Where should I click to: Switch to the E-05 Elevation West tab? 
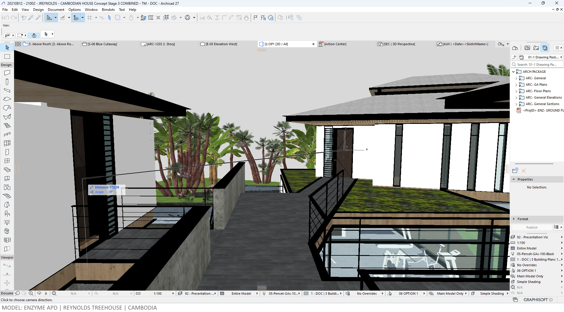click(x=221, y=44)
